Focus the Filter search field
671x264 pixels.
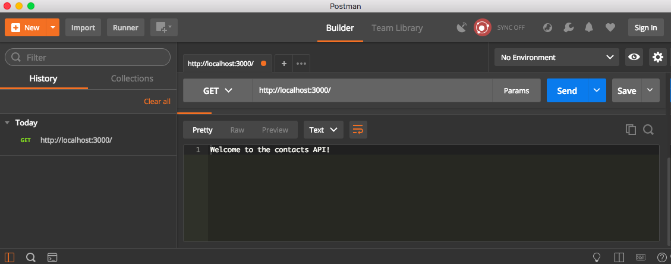[88, 57]
